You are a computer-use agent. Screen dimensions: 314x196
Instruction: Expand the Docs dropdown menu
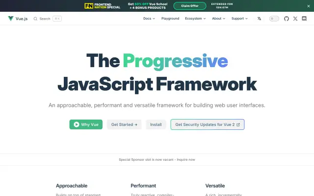click(149, 19)
